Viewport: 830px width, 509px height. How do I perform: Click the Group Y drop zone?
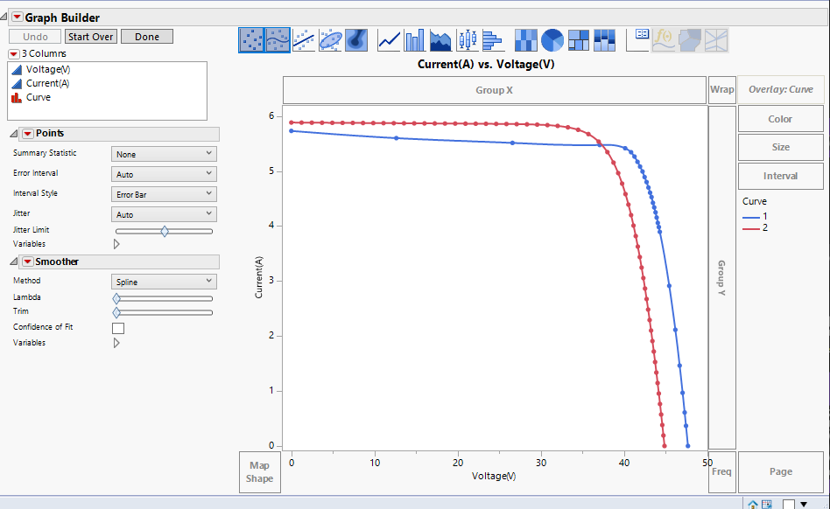pyautogui.click(x=722, y=277)
